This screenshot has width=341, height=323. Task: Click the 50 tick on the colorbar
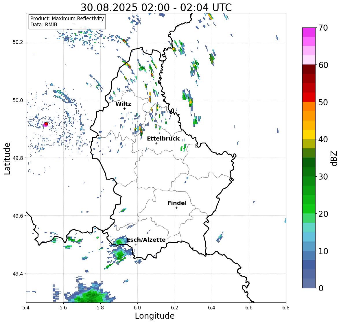tap(323, 102)
